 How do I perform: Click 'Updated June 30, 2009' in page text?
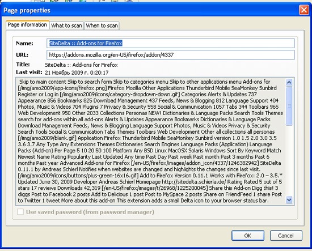tap(45, 182)
